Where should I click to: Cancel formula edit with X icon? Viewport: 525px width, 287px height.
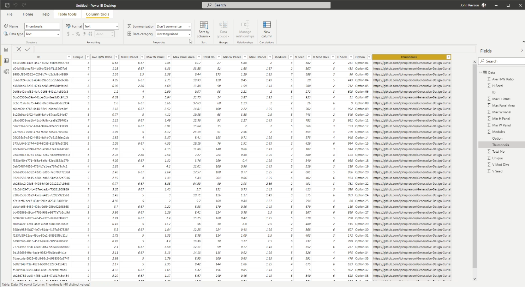pos(19,49)
